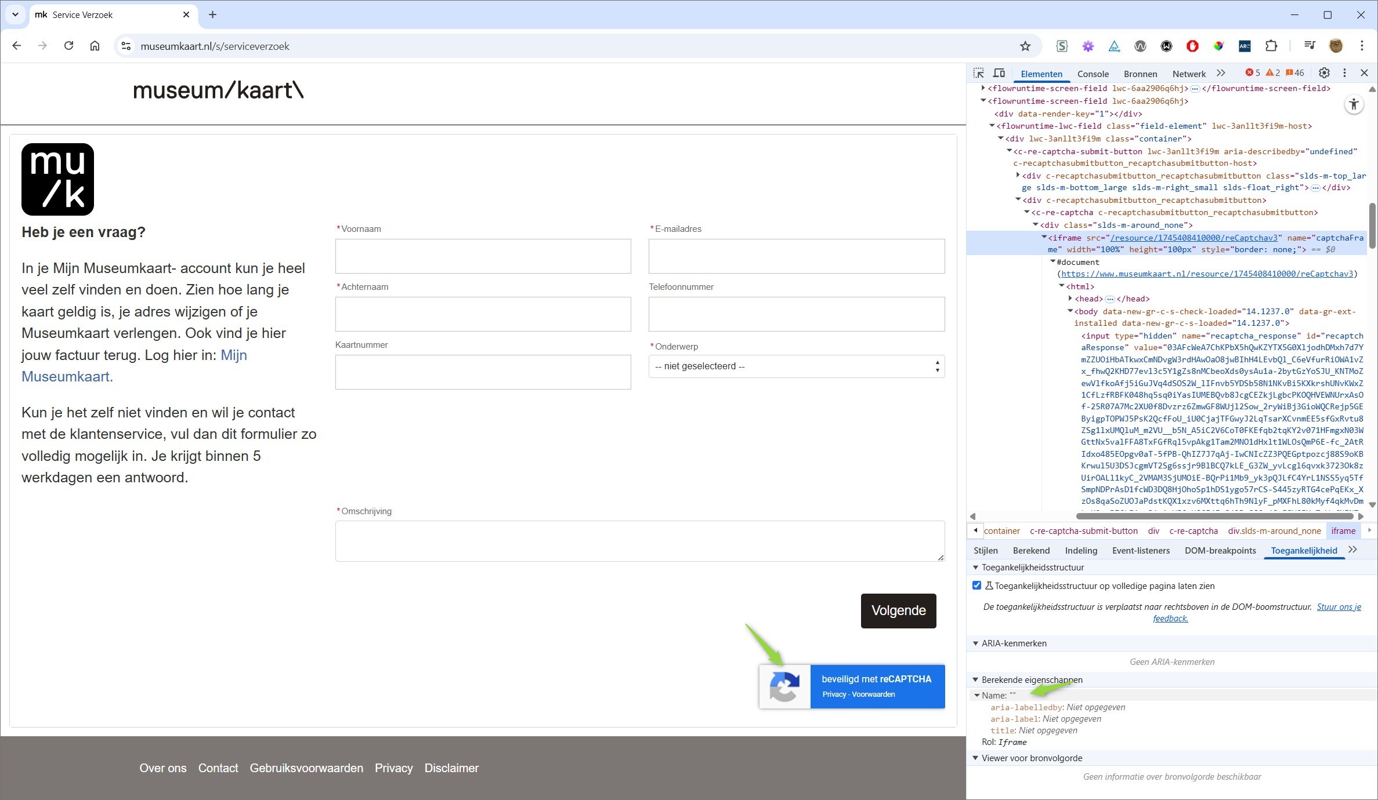Image resolution: width=1378 pixels, height=800 pixels.
Task: Open the Mijn Museumkaart link
Action: pyautogui.click(x=134, y=366)
